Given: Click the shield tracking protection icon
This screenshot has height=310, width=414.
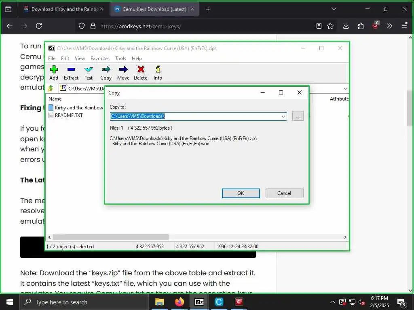Looking at the screenshot, I should pos(82,26).
